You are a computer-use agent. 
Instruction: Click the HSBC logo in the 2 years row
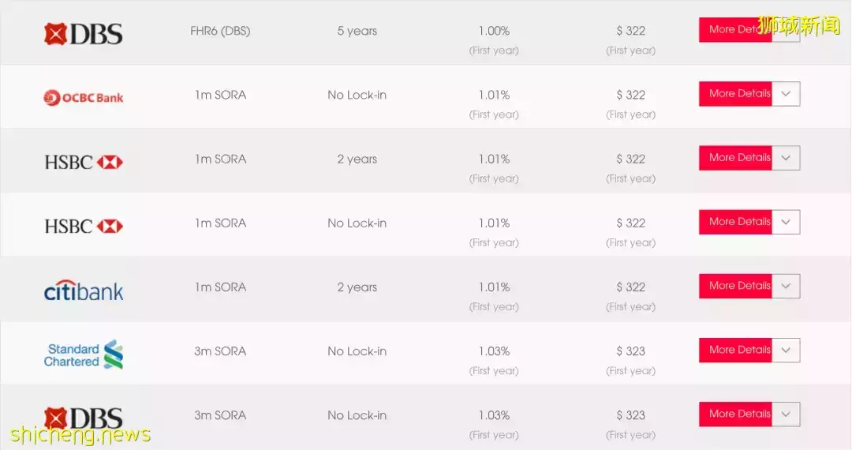[83, 162]
